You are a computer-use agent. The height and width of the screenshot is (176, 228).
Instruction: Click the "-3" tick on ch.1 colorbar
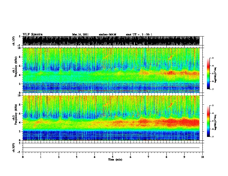tap(212, 58)
